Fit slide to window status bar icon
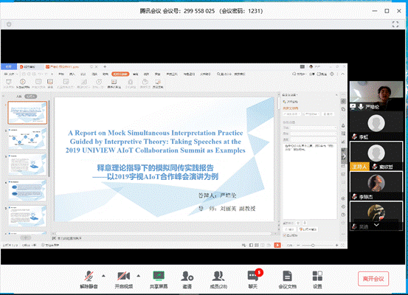 (x=342, y=245)
